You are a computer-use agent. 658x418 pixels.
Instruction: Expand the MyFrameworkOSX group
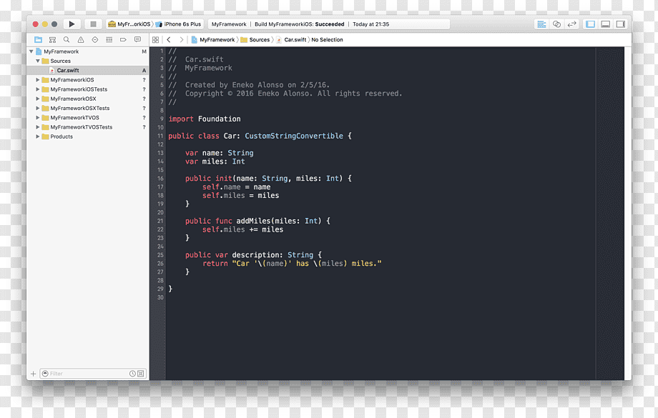(x=38, y=99)
